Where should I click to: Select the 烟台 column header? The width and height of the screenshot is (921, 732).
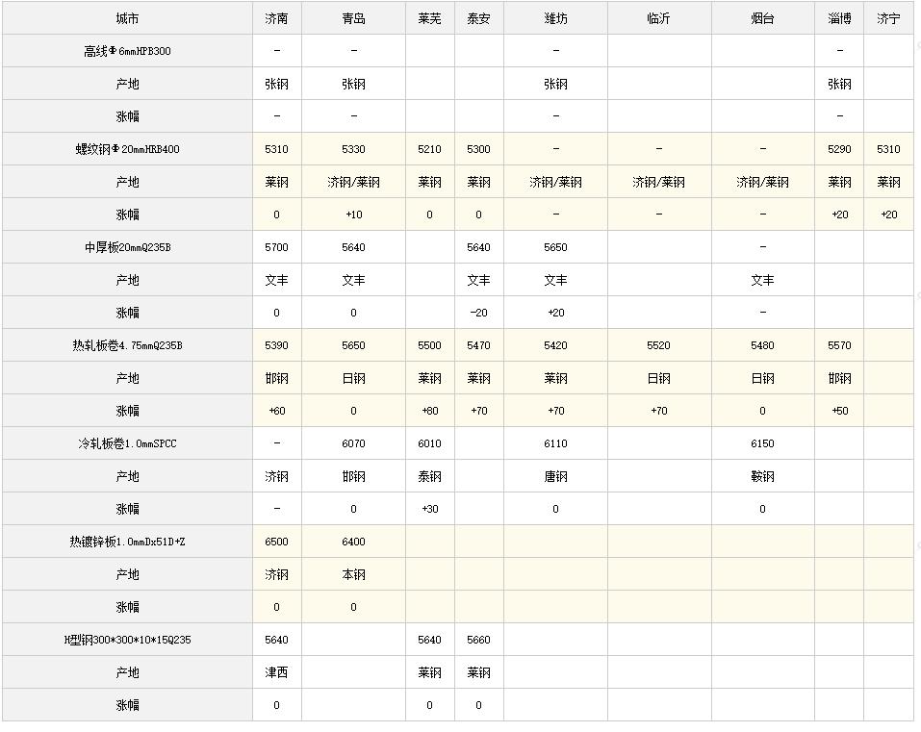pyautogui.click(x=762, y=19)
